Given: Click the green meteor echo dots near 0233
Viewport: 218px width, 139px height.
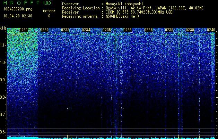Looking at the screenshot, I should pyautogui.click(x=70, y=108).
